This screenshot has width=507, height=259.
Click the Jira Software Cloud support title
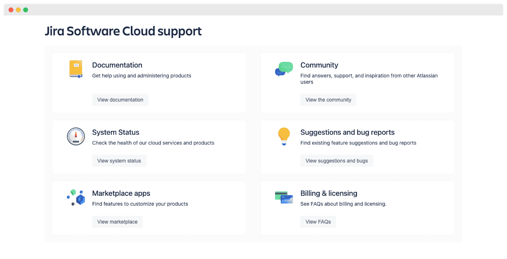123,31
